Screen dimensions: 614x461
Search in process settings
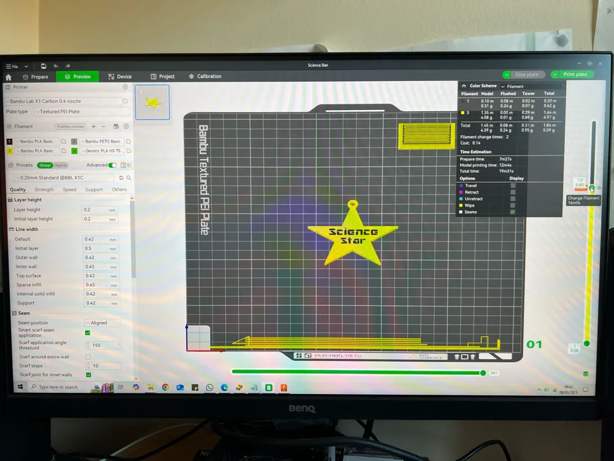coord(128,178)
